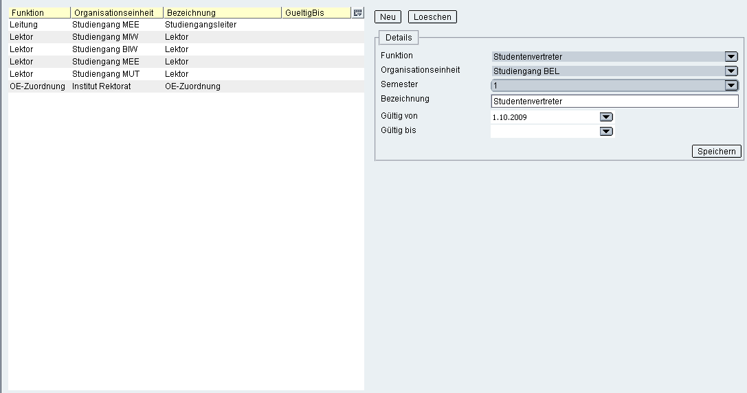Image resolution: width=747 pixels, height=393 pixels.
Task: Open the column picker icon in table header
Action: click(357, 12)
